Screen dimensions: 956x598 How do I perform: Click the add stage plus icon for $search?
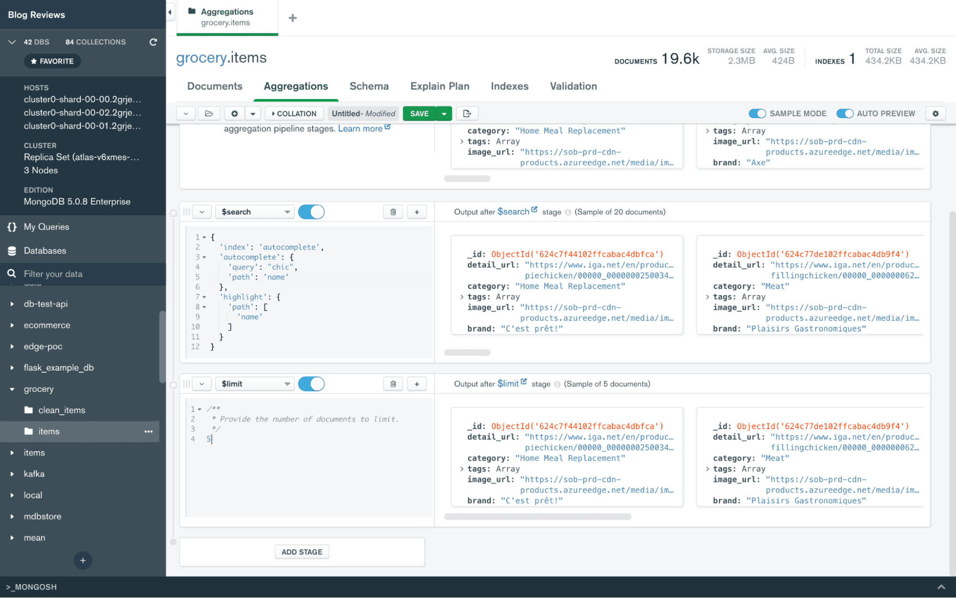tap(417, 211)
